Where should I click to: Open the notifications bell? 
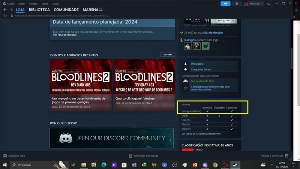click(x=237, y=3)
